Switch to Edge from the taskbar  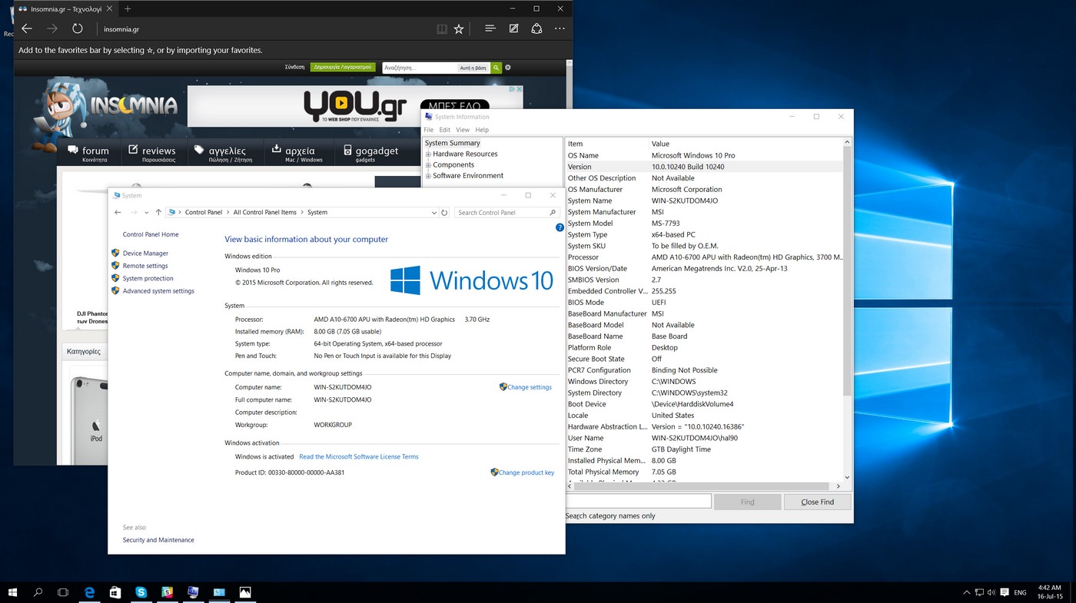tap(89, 592)
